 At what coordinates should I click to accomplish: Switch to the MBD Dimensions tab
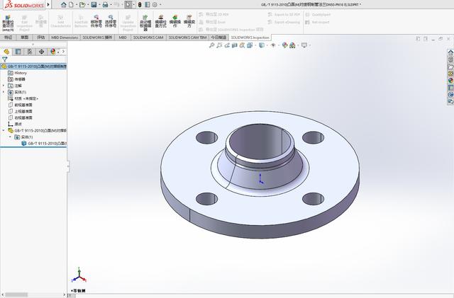click(65, 38)
